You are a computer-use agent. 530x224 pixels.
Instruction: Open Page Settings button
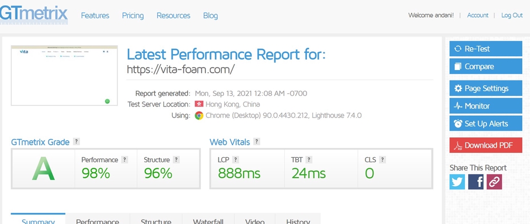click(486, 88)
